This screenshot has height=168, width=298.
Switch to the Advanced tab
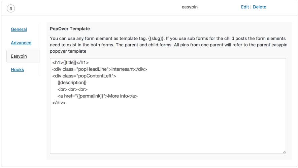point(21,43)
